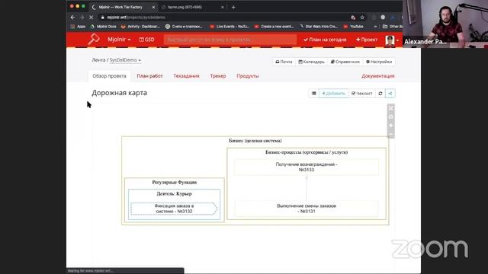
Task: Open the Other Bookmarks folder
Action: coord(392,27)
